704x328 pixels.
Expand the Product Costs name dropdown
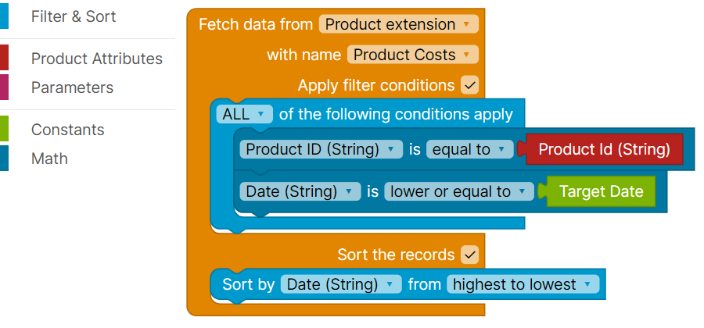click(411, 55)
